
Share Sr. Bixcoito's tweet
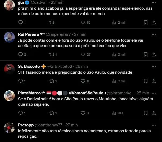tap(154, 81)
